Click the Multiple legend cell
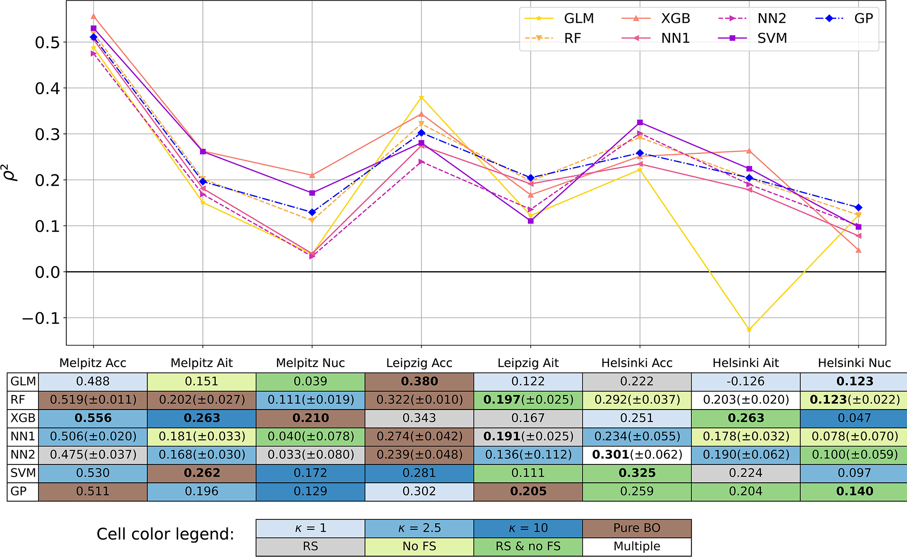 [x=637, y=546]
